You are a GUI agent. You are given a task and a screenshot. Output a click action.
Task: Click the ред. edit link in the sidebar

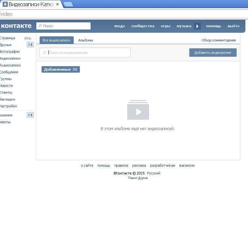coord(28,38)
